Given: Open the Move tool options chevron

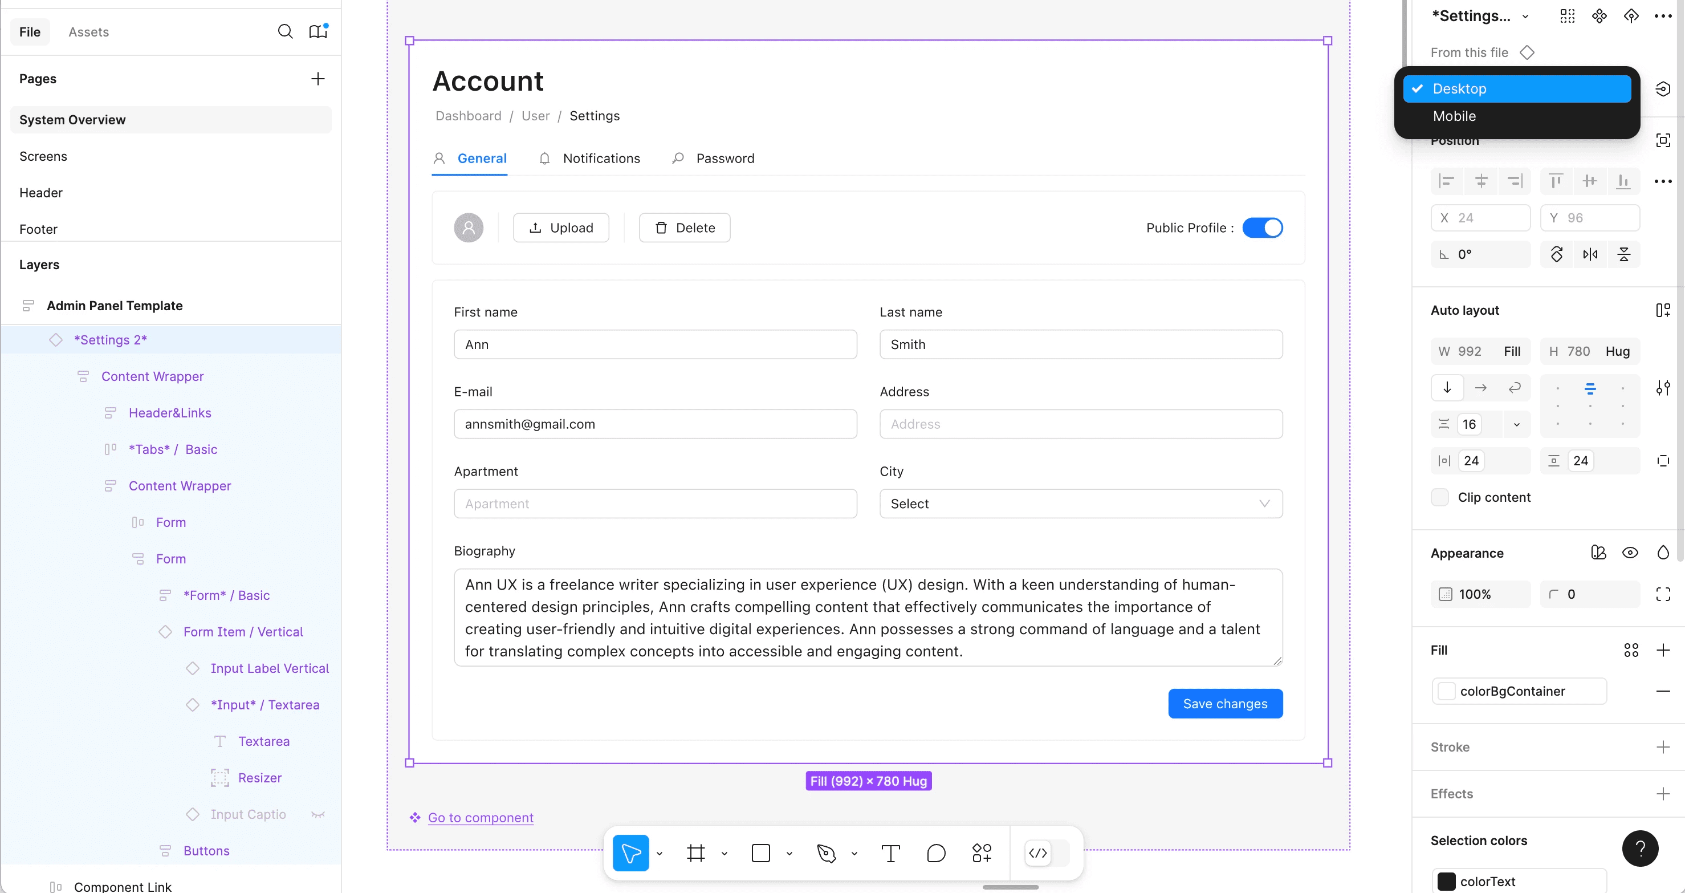Looking at the screenshot, I should click(x=660, y=853).
